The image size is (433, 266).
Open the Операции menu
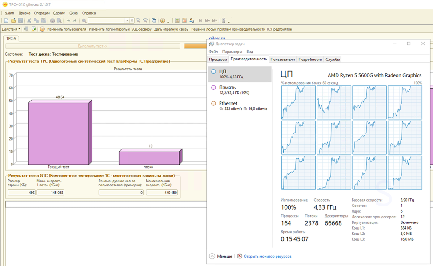[x=42, y=13]
